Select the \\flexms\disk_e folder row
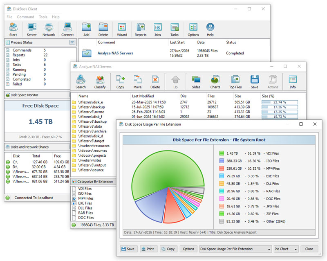Screen dimensions: 327x261 click(188, 102)
